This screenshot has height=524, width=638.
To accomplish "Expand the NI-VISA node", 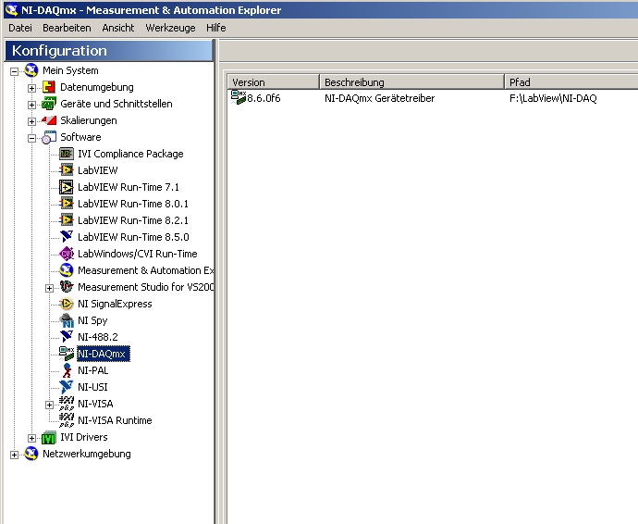I will pos(49,405).
